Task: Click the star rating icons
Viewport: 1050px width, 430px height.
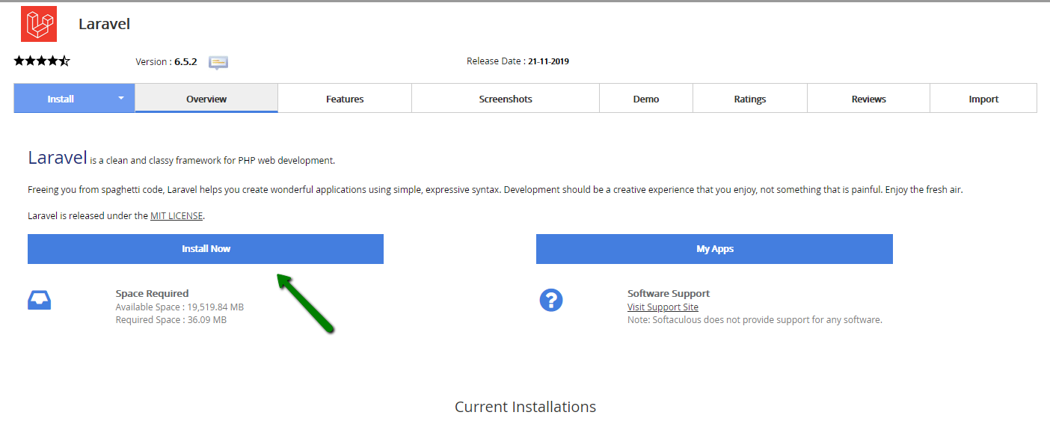Action: 42,61
